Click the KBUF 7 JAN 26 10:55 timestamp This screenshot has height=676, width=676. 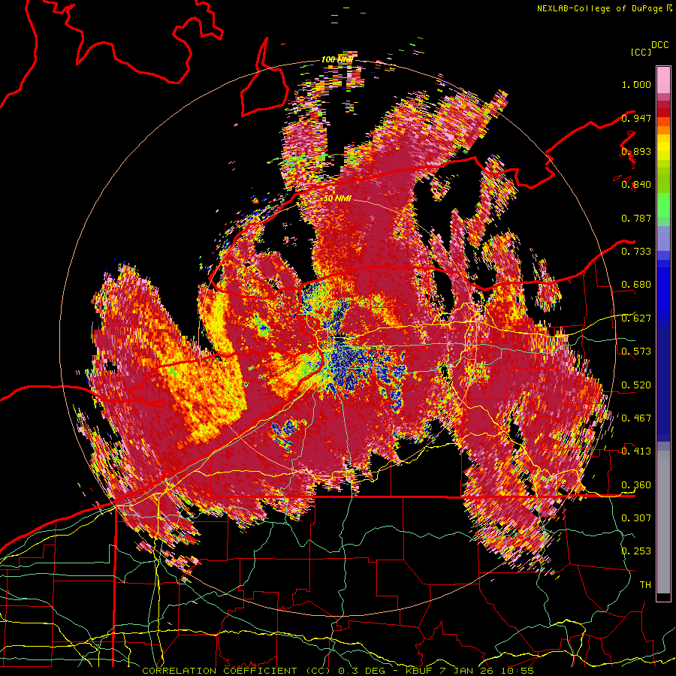click(x=469, y=671)
